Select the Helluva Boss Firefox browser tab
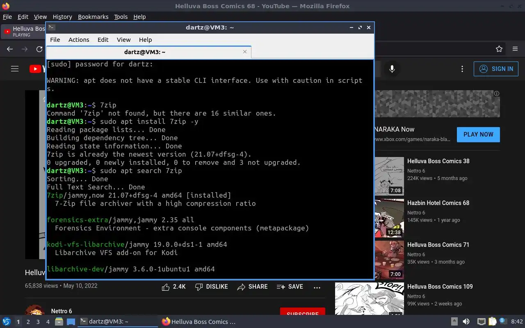The width and height of the screenshot is (525, 328). (x=24, y=32)
